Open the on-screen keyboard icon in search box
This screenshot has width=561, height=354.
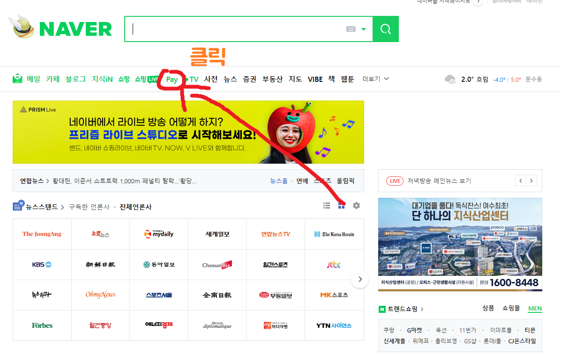[x=351, y=29]
